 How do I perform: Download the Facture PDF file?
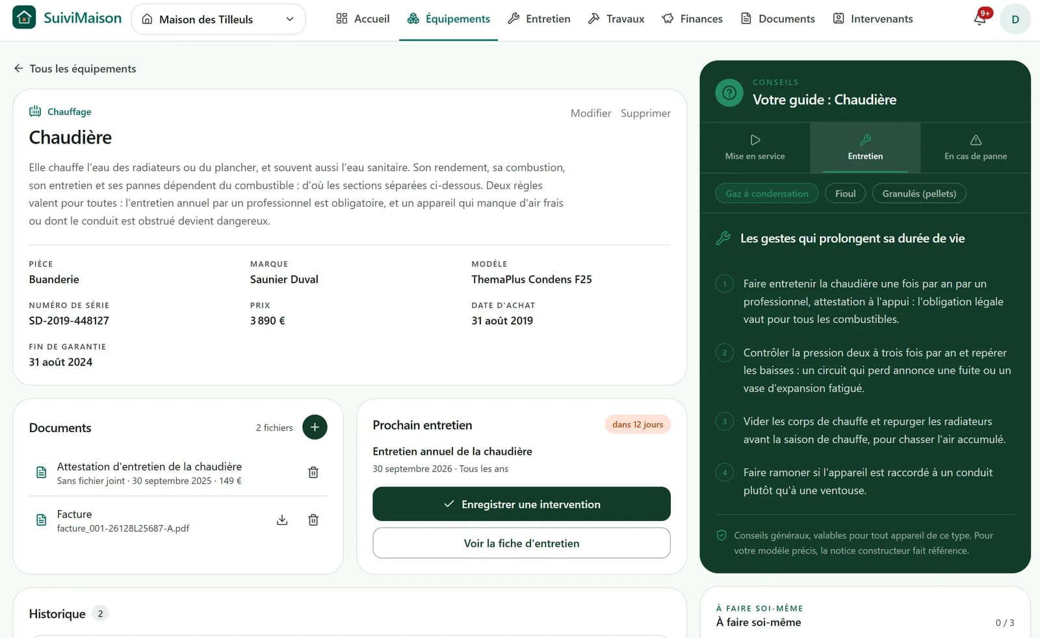click(x=282, y=520)
